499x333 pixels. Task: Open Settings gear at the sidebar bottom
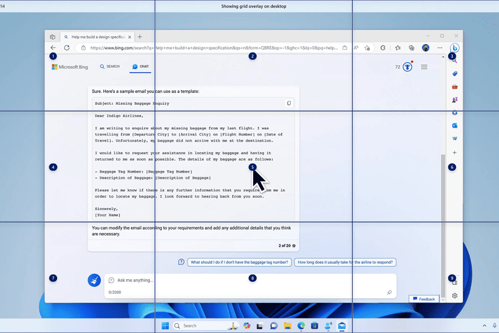(x=454, y=296)
